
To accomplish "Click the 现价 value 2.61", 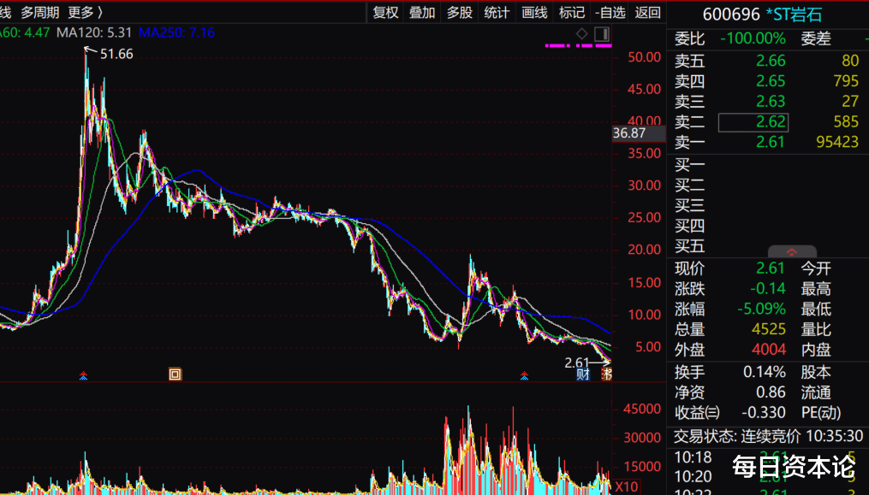I will tap(771, 268).
